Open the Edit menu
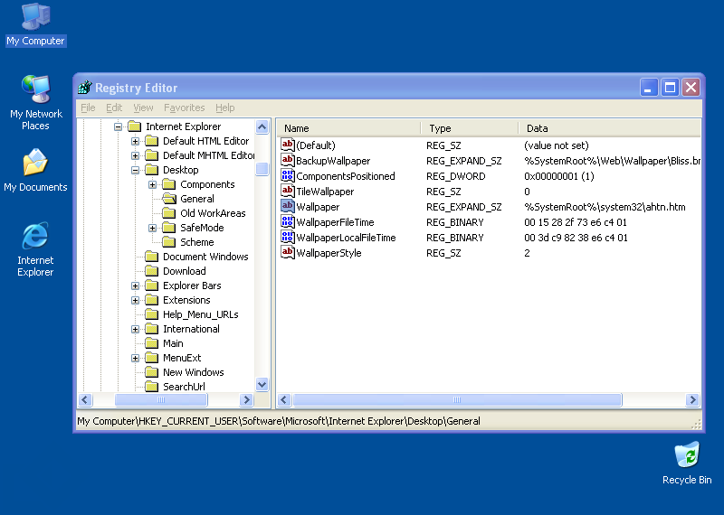Viewport: 724px width, 515px height. 114,108
